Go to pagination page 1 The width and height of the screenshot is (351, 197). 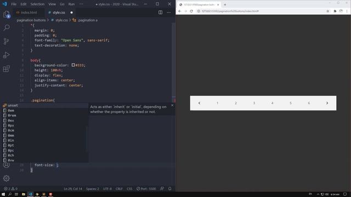click(x=217, y=103)
